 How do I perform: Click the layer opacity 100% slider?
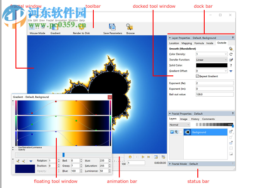point(214,125)
